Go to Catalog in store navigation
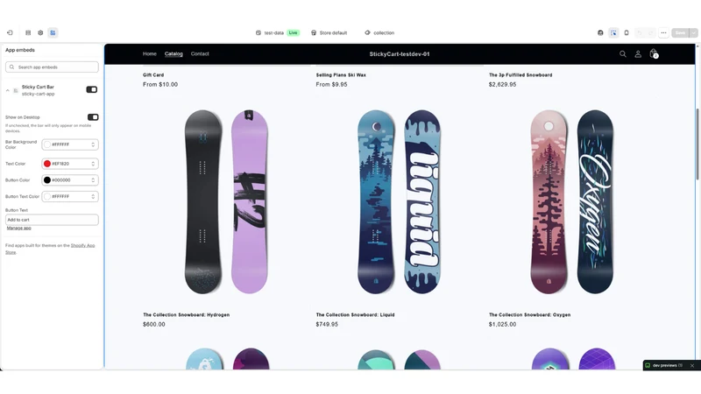 173,54
